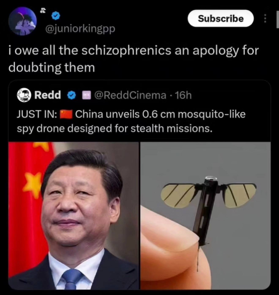Open the @ReddCinema handle link
Image resolution: width=279 pixels, height=295 pixels.
pos(130,95)
